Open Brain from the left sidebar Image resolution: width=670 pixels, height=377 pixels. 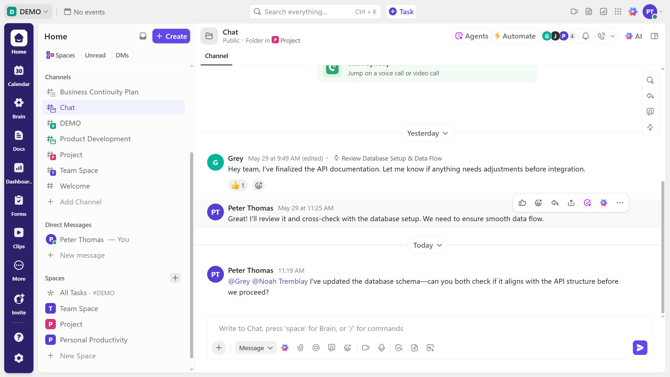[x=19, y=108]
